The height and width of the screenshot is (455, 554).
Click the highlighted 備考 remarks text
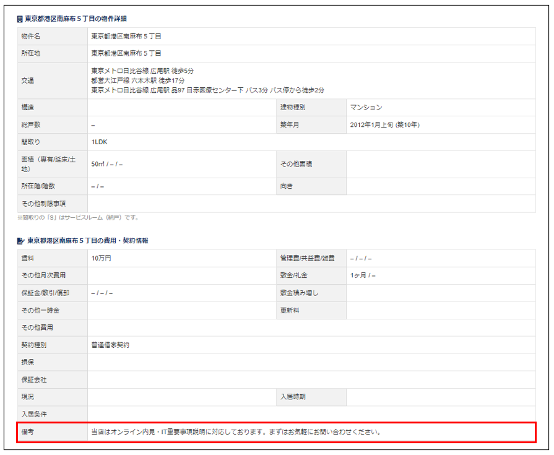click(235, 431)
